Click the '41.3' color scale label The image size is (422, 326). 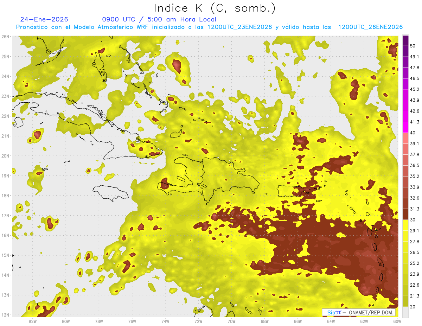click(x=415, y=122)
